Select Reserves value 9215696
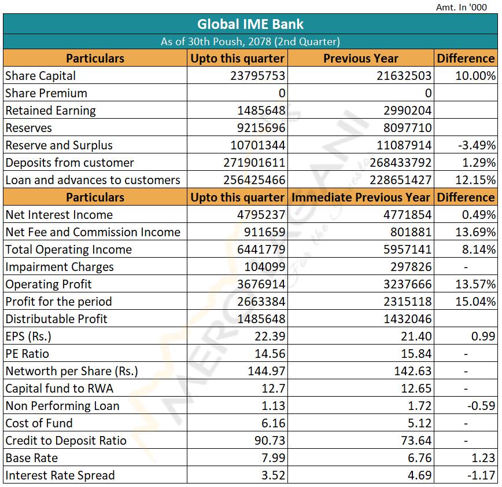The width and height of the screenshot is (502, 487). [x=261, y=128]
